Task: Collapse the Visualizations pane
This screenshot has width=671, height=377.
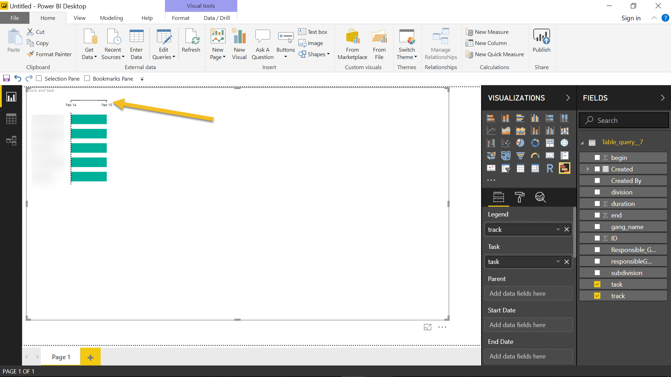Action: coord(568,98)
